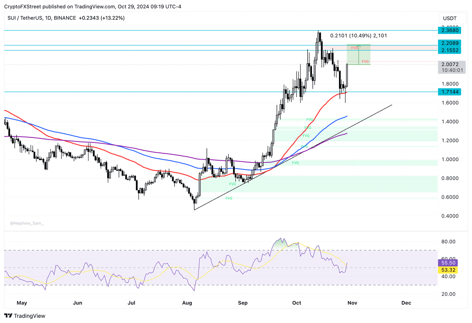The height and width of the screenshot is (323, 472).
Task: Click the USDT currency button
Action: tap(450, 18)
